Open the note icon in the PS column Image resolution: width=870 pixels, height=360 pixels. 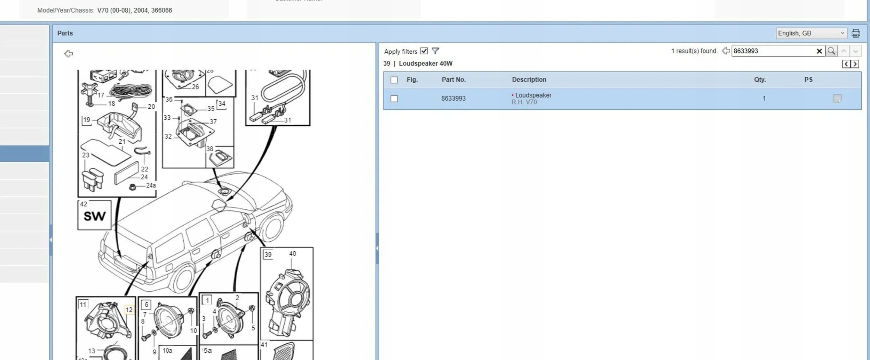(x=837, y=99)
